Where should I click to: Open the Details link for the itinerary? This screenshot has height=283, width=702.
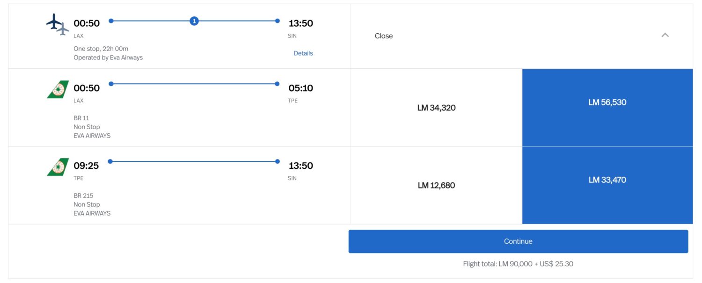click(303, 53)
